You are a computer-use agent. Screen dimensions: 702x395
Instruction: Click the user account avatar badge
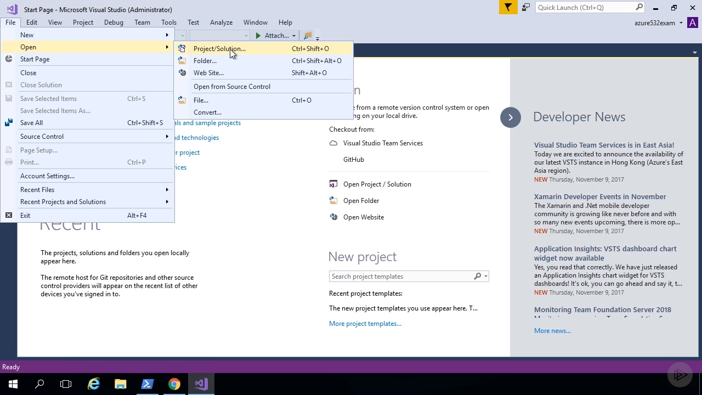[693, 22]
